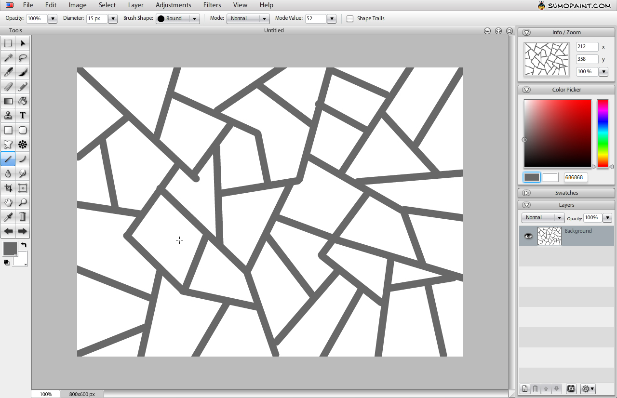Pick the Pencil tool
The height and width of the screenshot is (398, 617).
23,87
